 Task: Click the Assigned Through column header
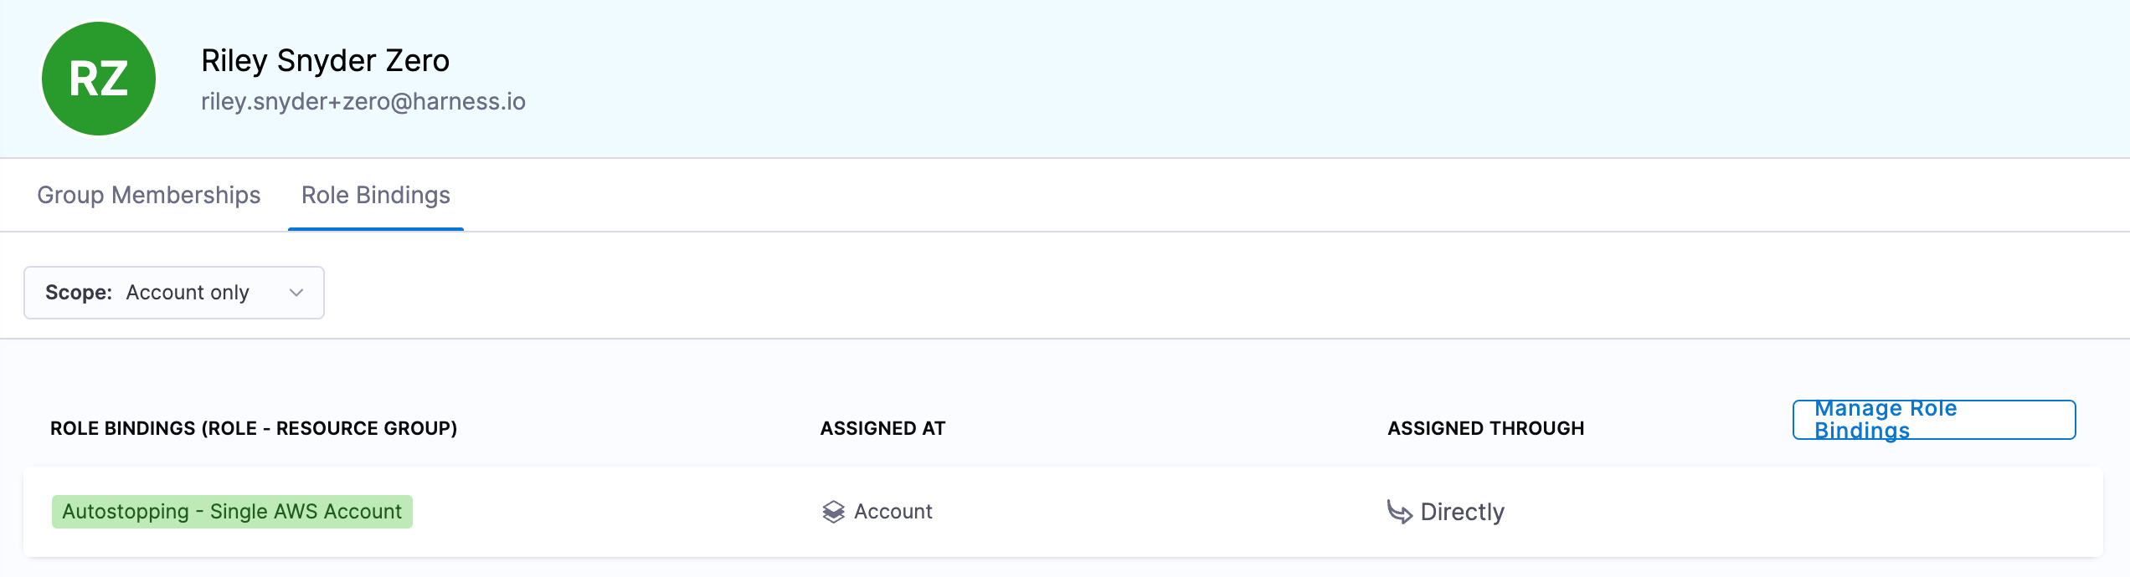click(x=1485, y=428)
